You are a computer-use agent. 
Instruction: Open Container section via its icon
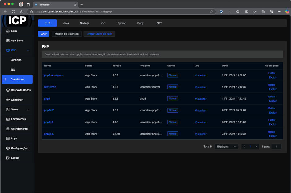(8, 100)
